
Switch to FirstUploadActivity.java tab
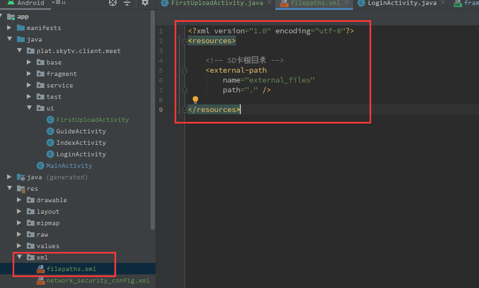tap(217, 3)
